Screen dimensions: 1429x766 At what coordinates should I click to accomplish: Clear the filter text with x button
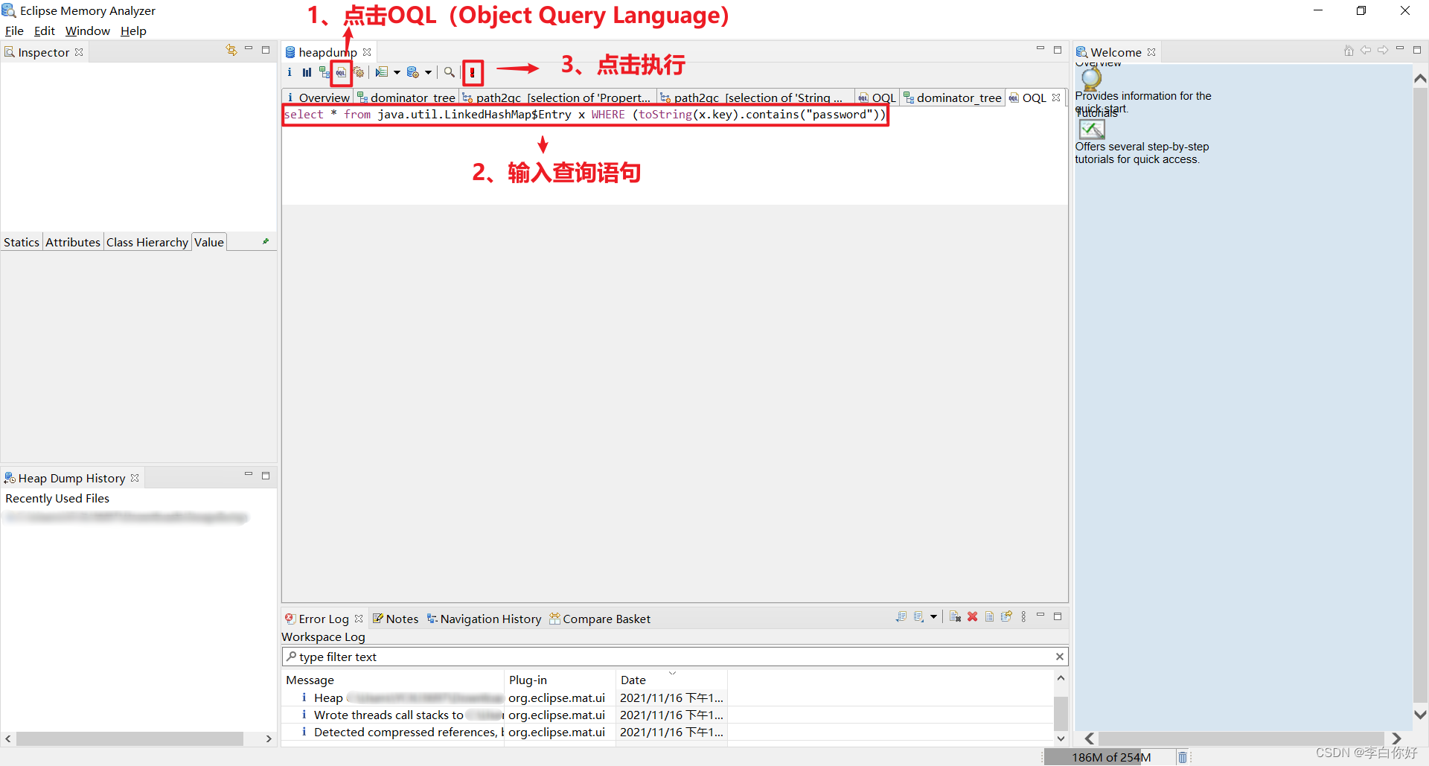click(x=1060, y=657)
